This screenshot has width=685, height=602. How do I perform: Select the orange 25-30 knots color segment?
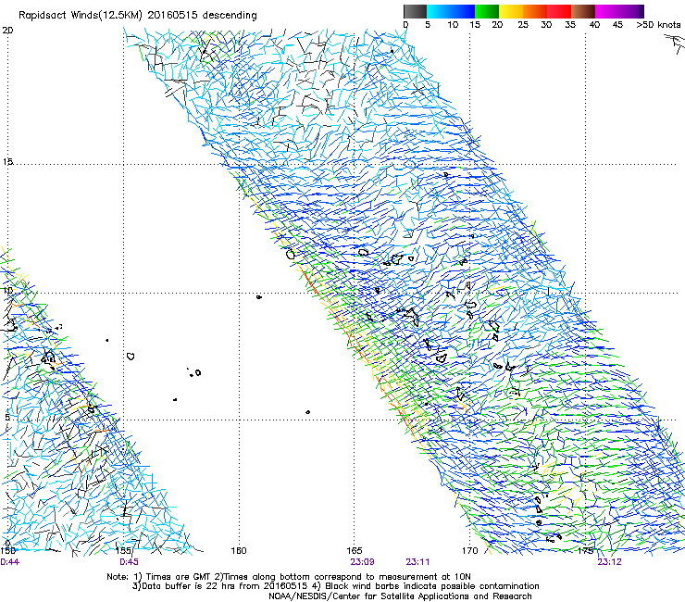point(535,11)
